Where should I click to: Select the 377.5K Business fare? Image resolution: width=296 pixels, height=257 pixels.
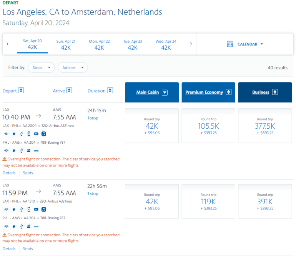(x=265, y=126)
